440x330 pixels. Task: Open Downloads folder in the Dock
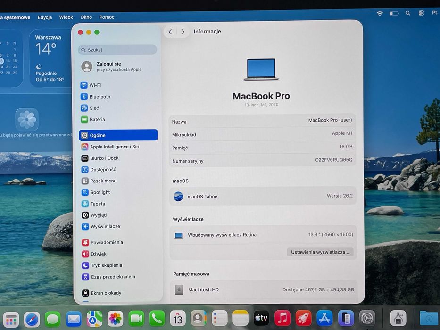click(429, 319)
